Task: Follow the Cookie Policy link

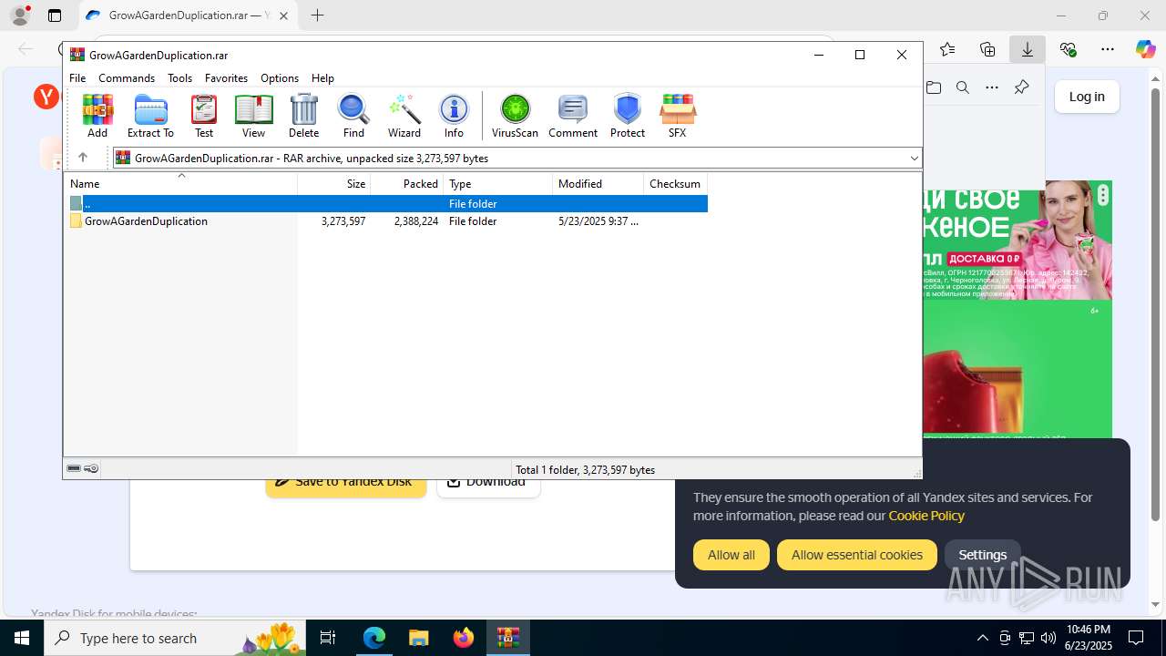Action: pos(926,516)
